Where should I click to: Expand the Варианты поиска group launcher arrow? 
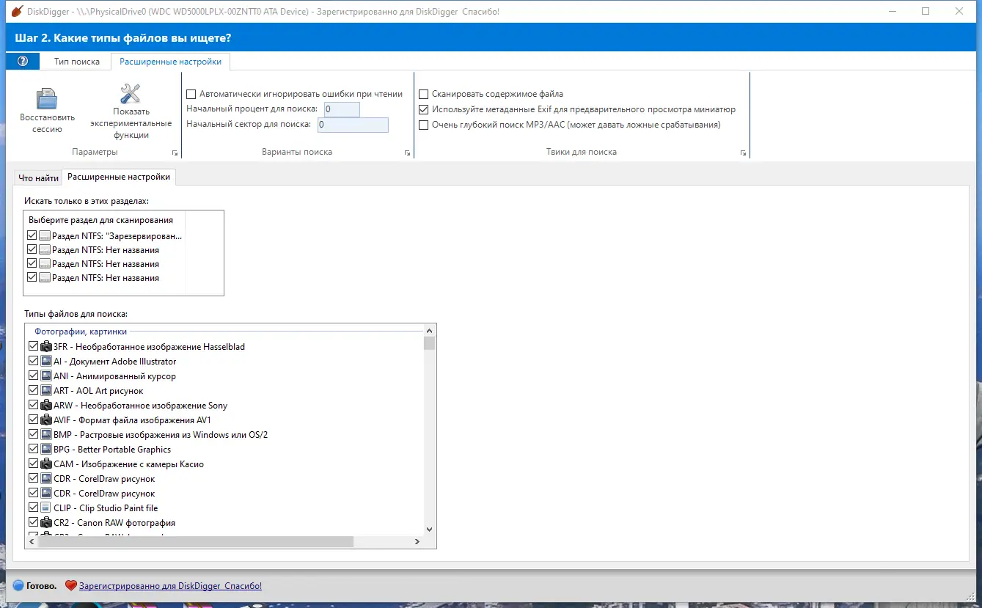407,153
